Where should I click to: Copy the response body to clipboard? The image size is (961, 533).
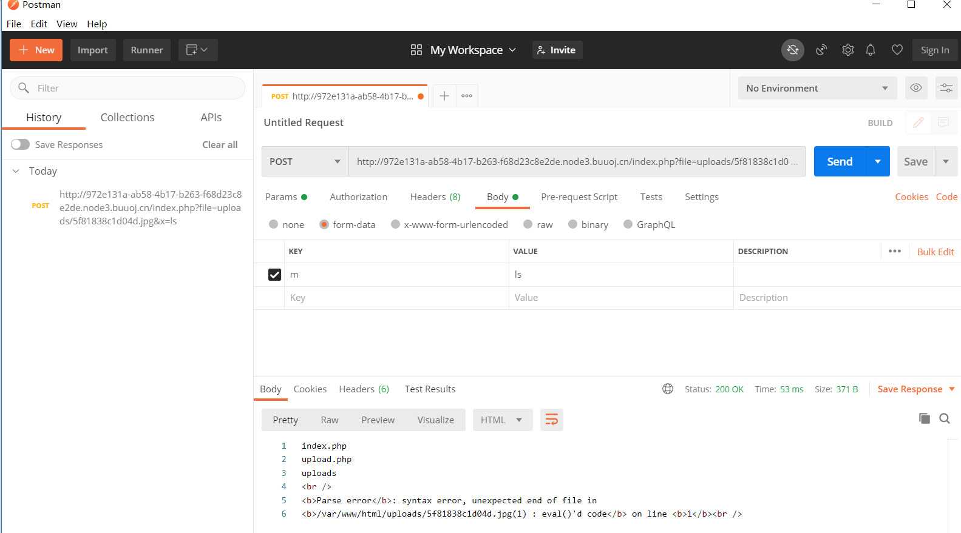tap(925, 418)
